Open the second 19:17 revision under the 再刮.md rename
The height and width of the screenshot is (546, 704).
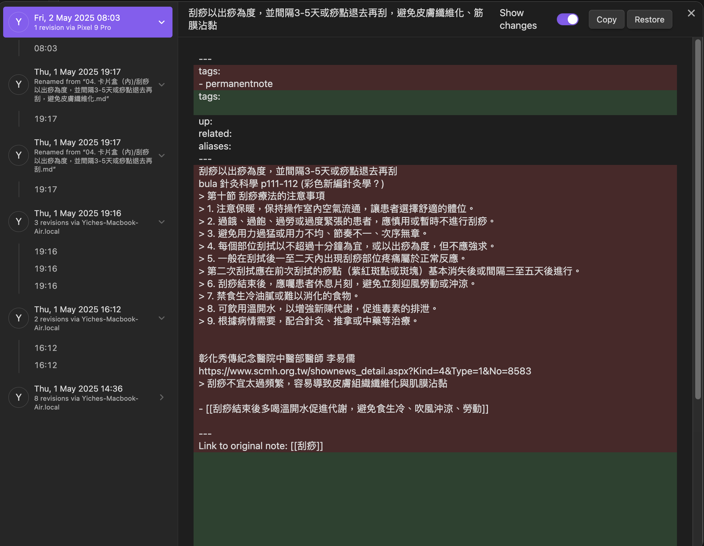point(46,189)
